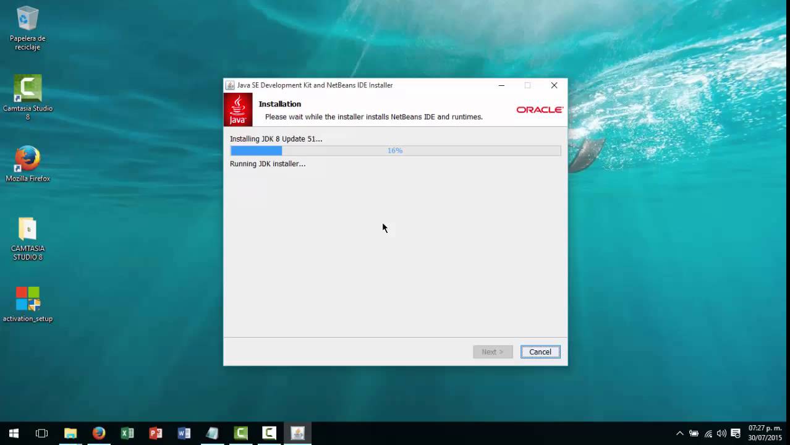Click the battery status tray icon
This screenshot has height=445, width=790.
pyautogui.click(x=694, y=433)
